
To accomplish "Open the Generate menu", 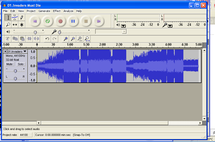I will (x=44, y=11).
